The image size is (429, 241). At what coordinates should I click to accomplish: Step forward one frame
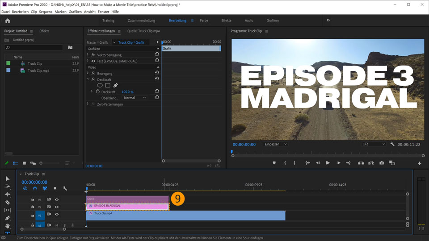tap(338, 163)
